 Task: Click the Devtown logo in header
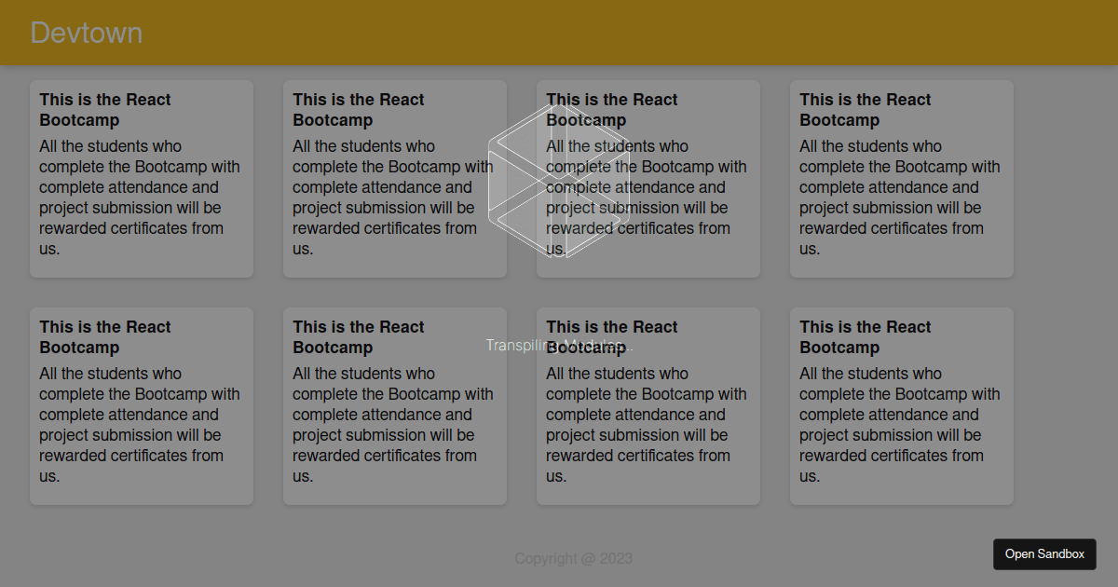click(x=86, y=33)
